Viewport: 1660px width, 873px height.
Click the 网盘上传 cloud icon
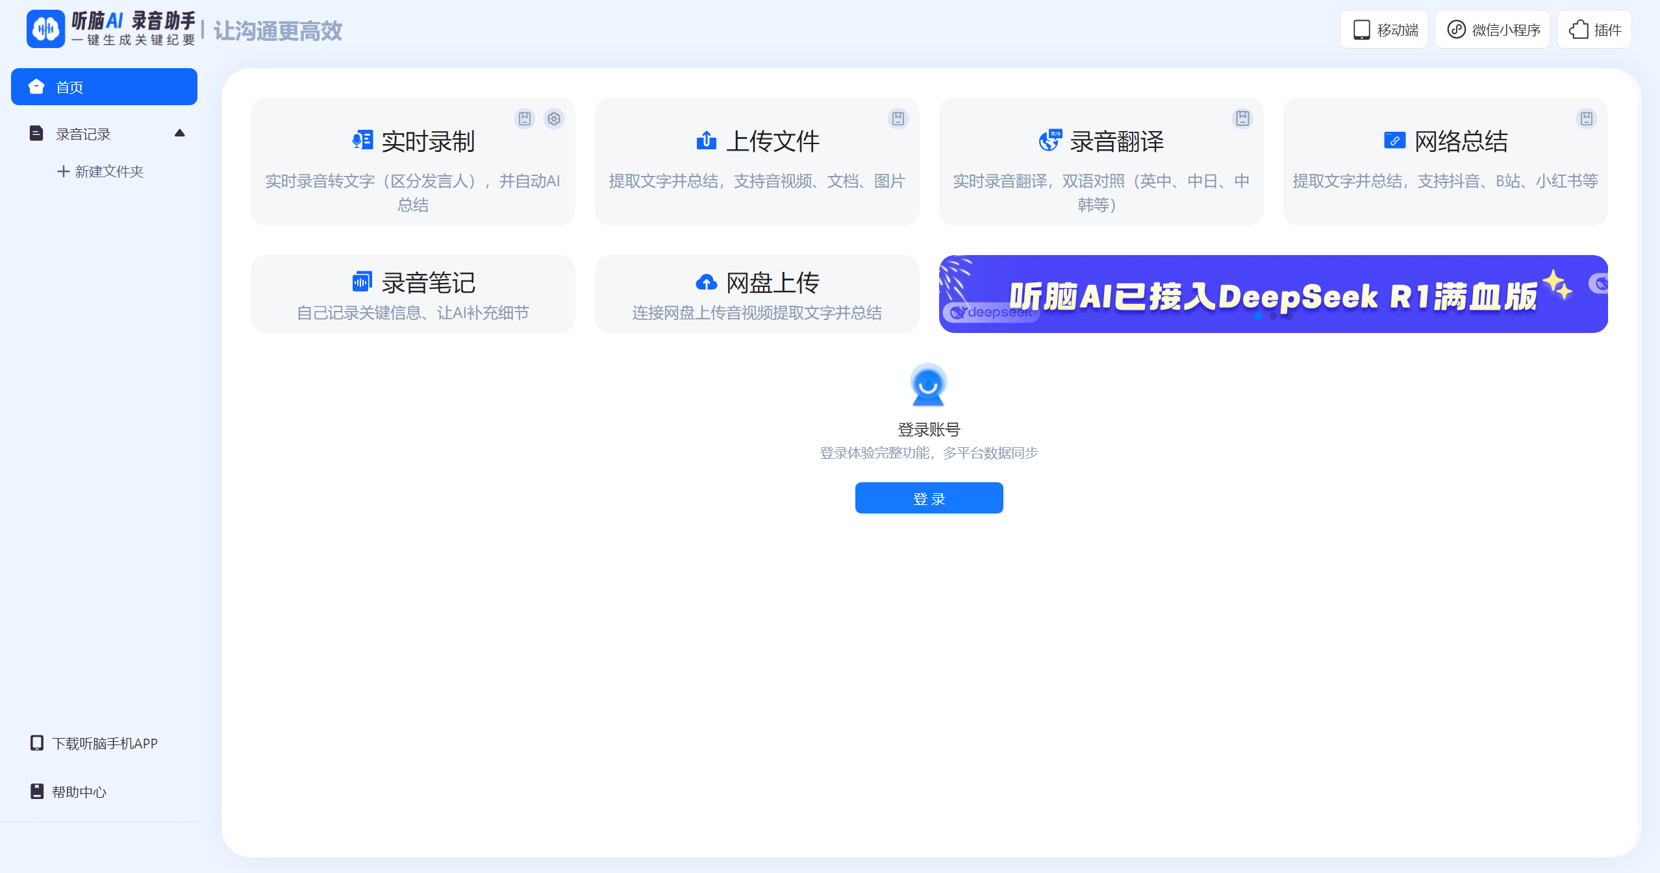tap(706, 282)
